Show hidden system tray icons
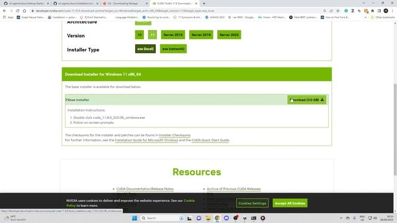Image resolution: width=397 pixels, height=223 pixels. coord(341,218)
